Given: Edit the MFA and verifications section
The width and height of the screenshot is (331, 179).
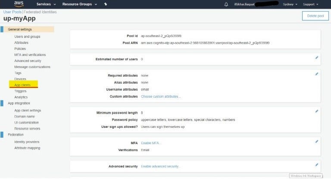Looking at the screenshot, I should coord(317,142).
